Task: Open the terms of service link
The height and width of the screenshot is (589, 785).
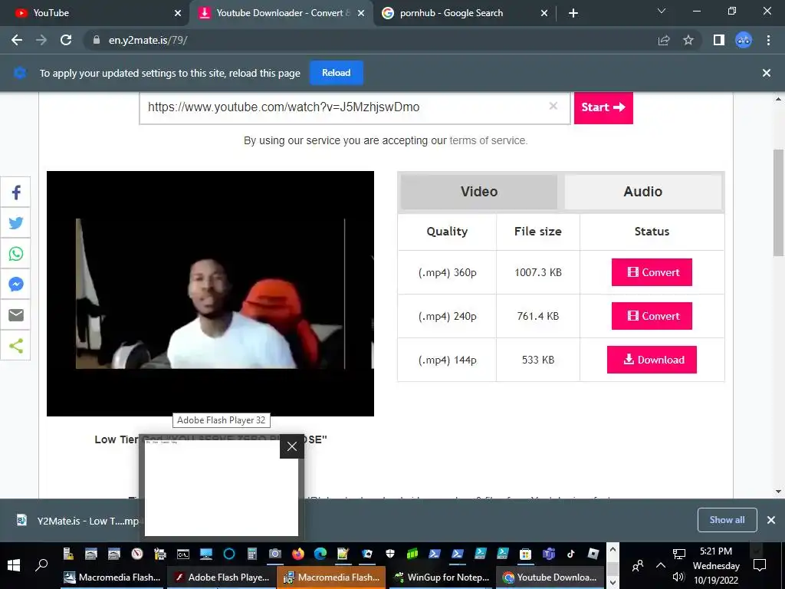Action: (488, 141)
